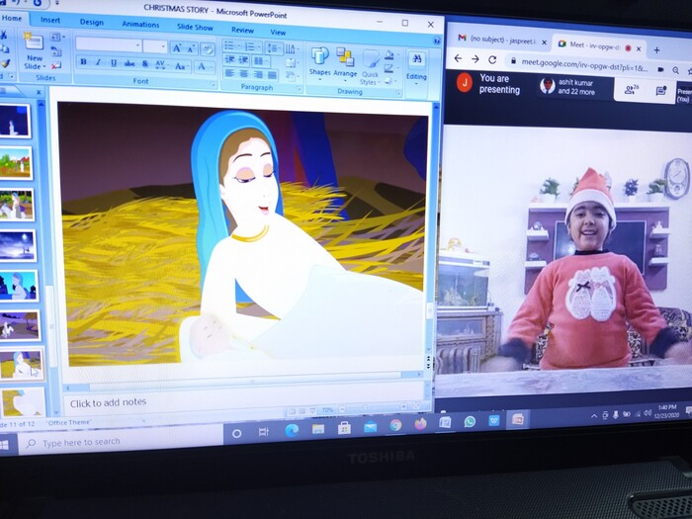692x519 pixels.
Task: Open the Columns dropdown
Action: click(261, 61)
